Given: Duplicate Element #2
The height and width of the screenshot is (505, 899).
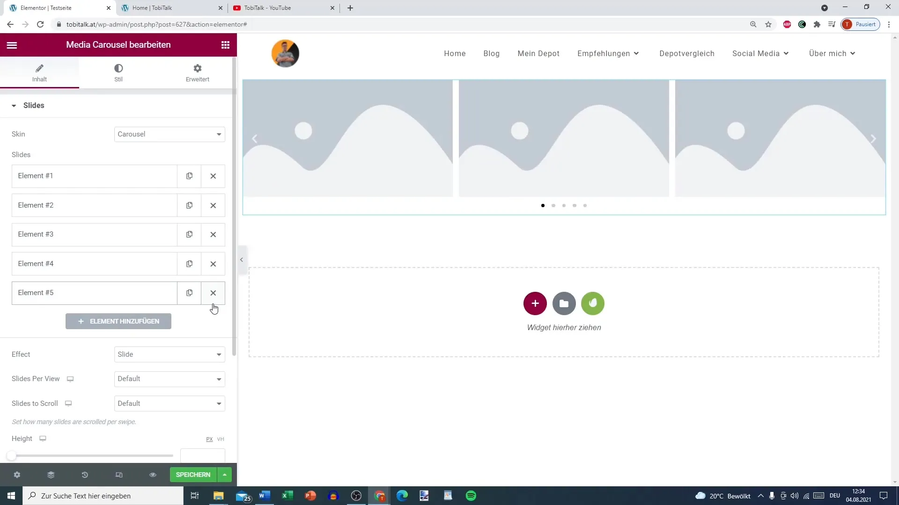Looking at the screenshot, I should pos(189,205).
